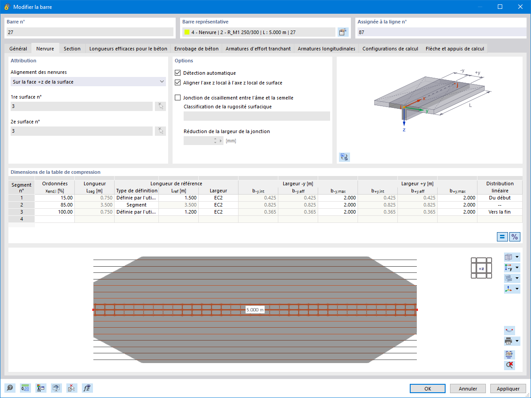
Task: Click the equal segments icon near the table
Action: click(x=502, y=237)
